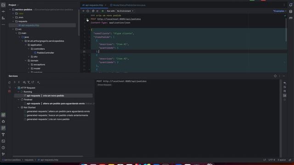
Task: Open services in a new tab icon
Action: coord(33,82)
